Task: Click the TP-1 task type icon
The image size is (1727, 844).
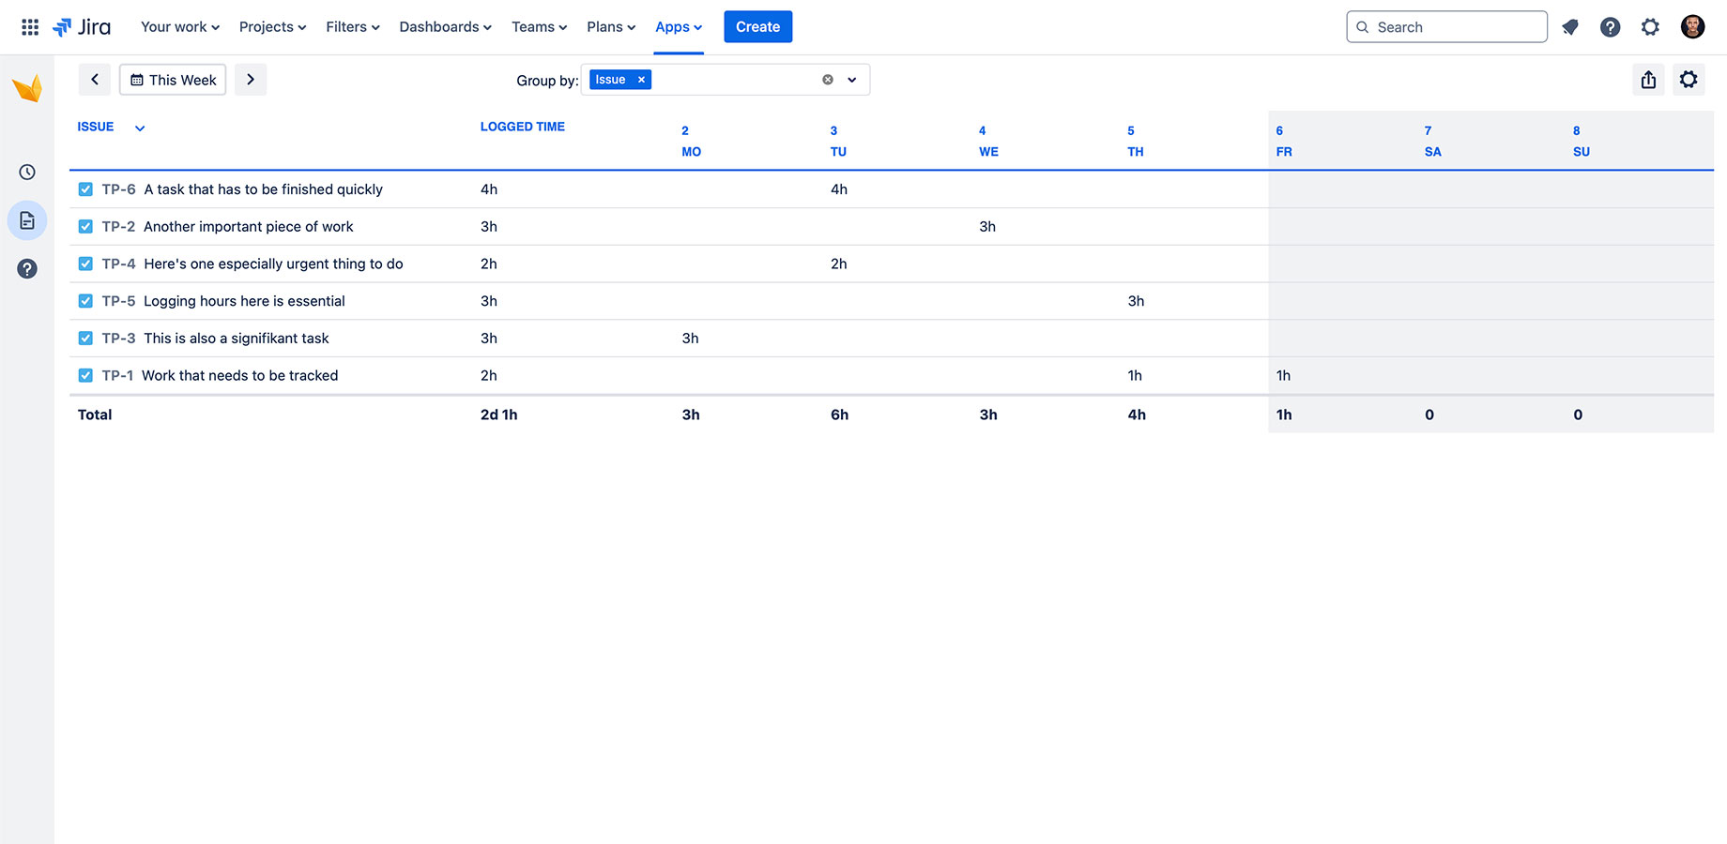Action: (x=85, y=375)
